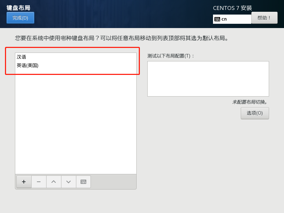Open help with 帮助! button
Screen dimensions: 284x213
(264, 18)
